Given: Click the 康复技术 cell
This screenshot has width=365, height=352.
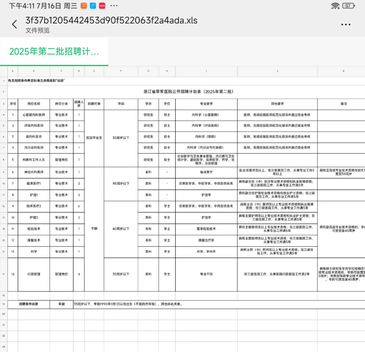Looking at the screenshot, I should pos(34,240).
